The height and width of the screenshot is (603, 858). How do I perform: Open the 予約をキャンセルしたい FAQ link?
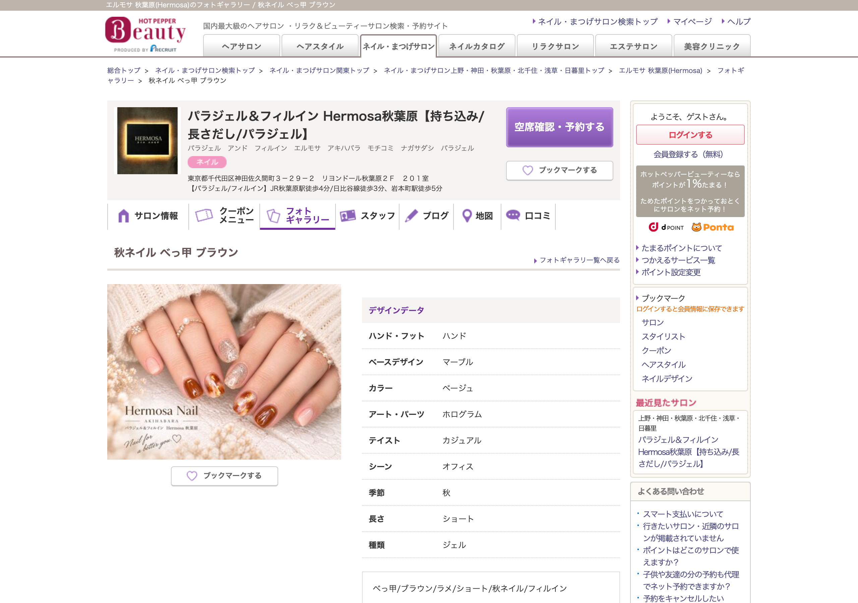click(683, 599)
